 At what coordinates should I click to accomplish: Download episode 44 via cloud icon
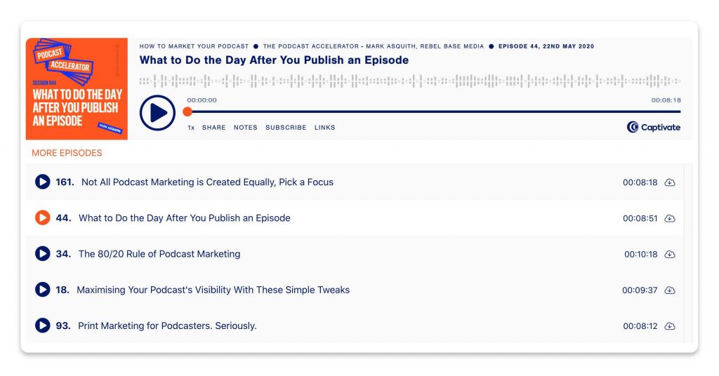click(x=670, y=218)
